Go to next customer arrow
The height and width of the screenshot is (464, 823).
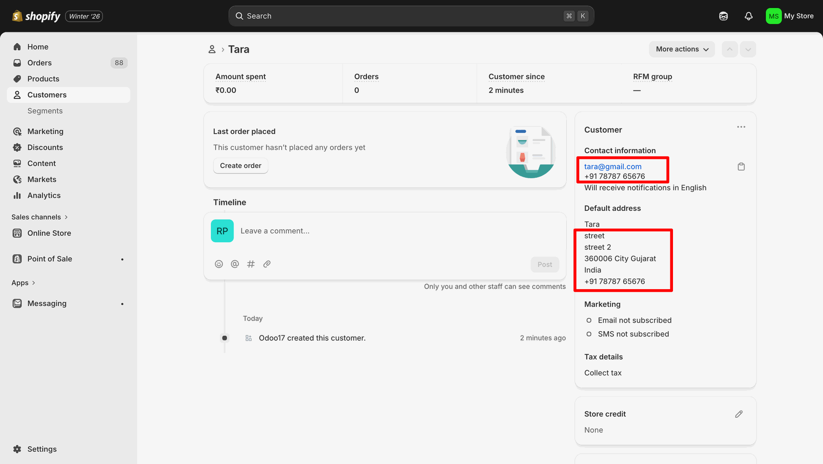pyautogui.click(x=748, y=49)
